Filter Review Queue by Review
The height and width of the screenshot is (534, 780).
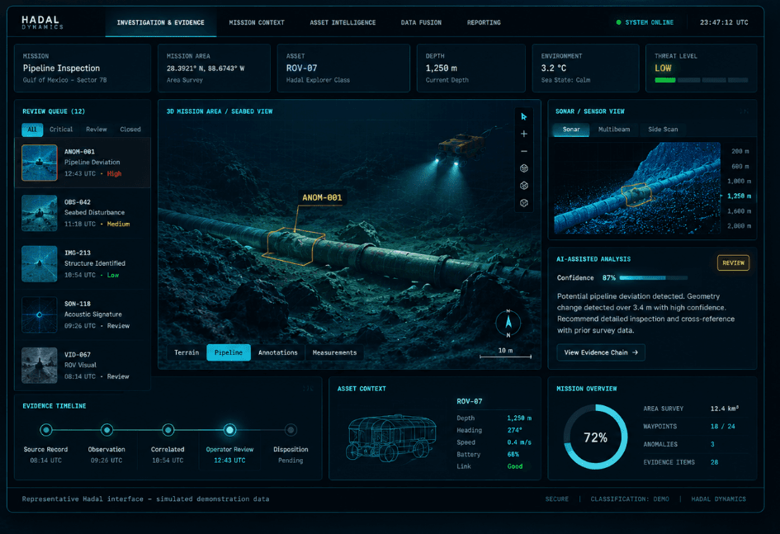tap(97, 130)
